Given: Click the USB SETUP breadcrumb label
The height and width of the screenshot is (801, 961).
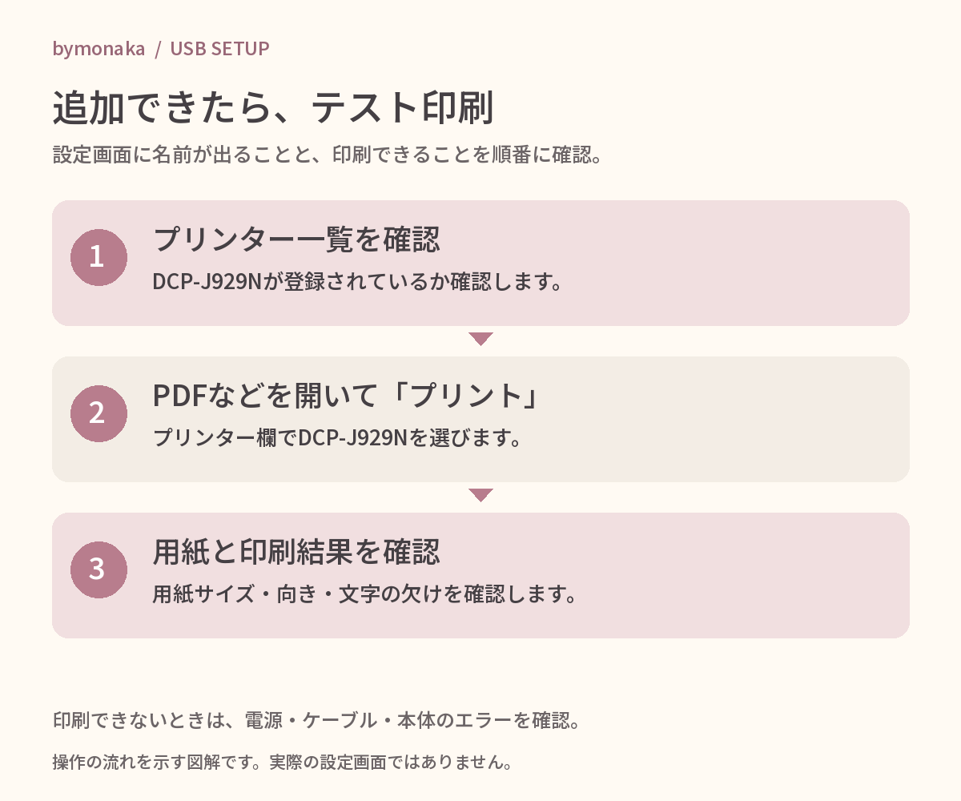Looking at the screenshot, I should click(x=219, y=49).
